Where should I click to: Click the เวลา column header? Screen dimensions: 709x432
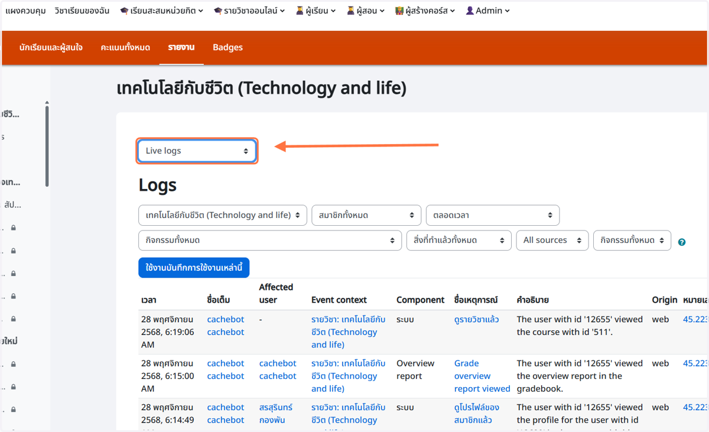pos(149,300)
